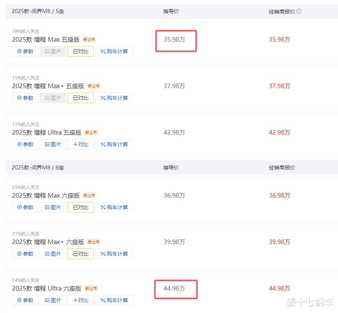Image resolution: width=338 pixels, height=313 pixels.
Task: Open 参数 for 增程 Max+ 六座版
Action: (25, 254)
